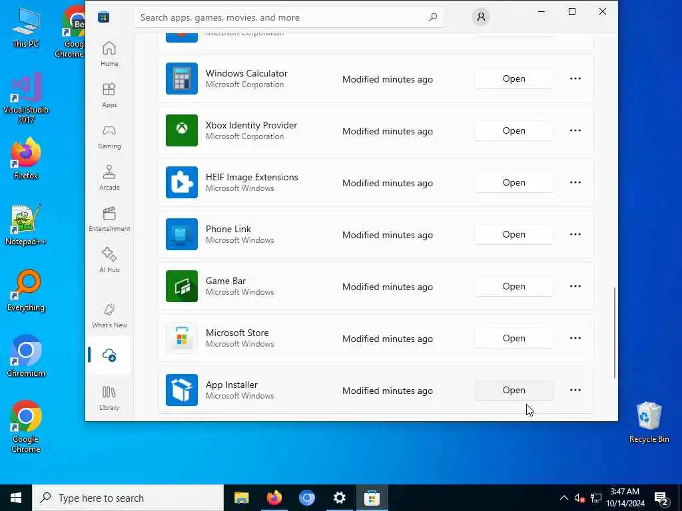682x511 pixels.
Task: Open Settings from taskbar
Action: click(x=339, y=498)
